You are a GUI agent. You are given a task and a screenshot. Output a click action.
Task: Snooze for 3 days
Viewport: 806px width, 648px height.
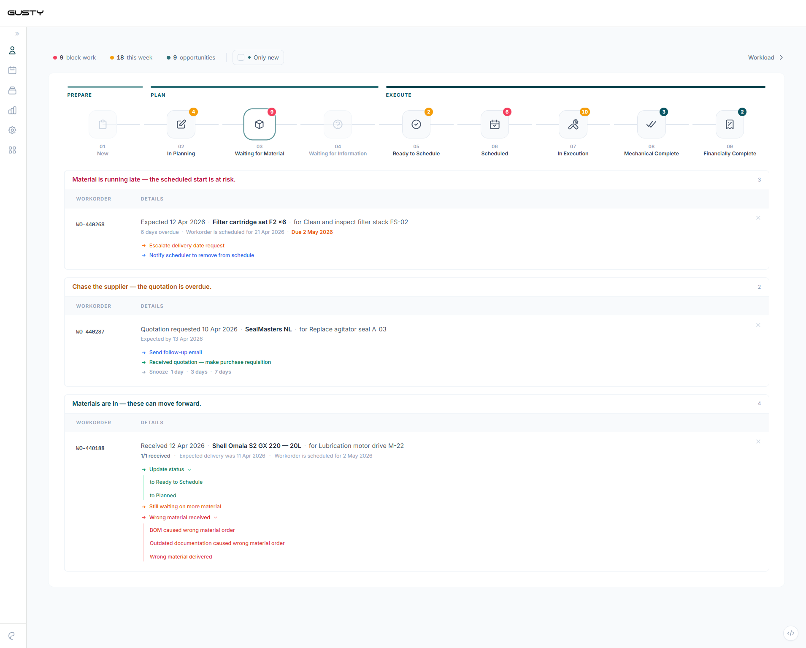[x=199, y=372]
